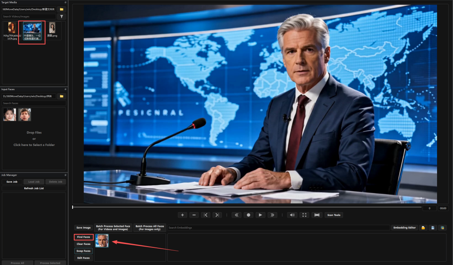Click the Input Faces path field
The width and height of the screenshot is (453, 265).
tap(29, 96)
